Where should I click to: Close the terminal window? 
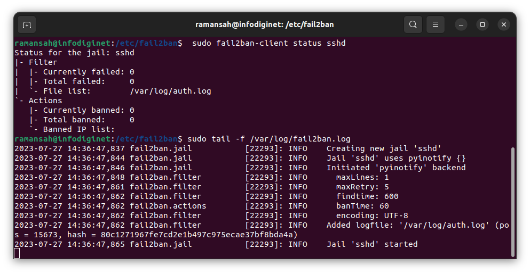point(504,24)
